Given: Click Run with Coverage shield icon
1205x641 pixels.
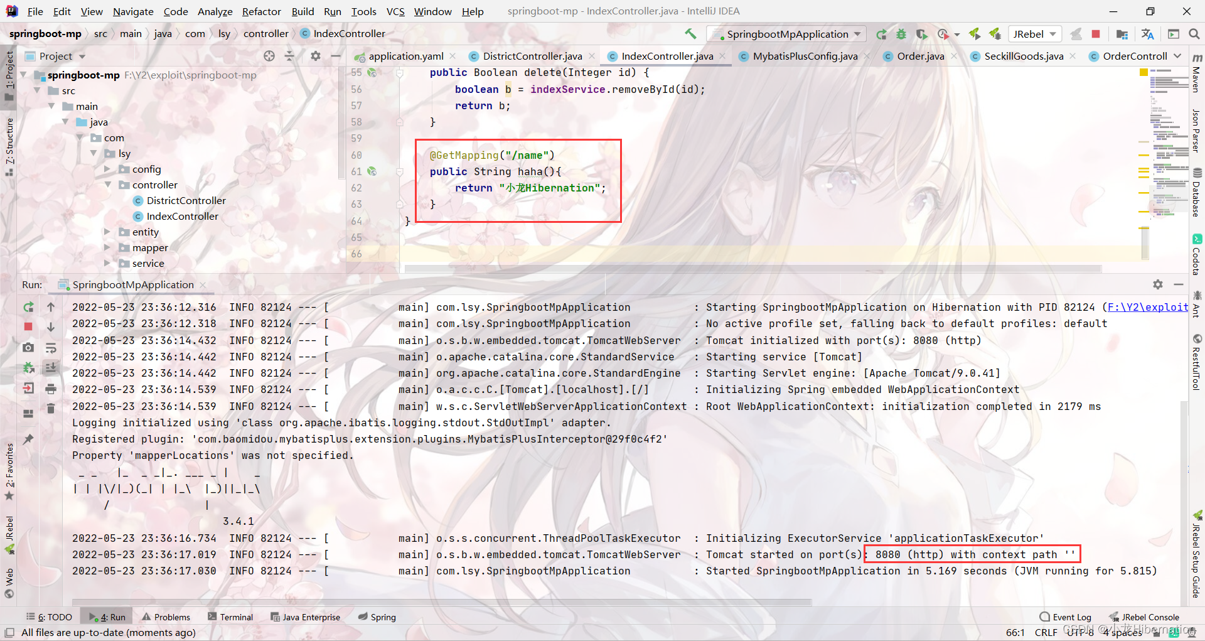Looking at the screenshot, I should click(921, 34).
